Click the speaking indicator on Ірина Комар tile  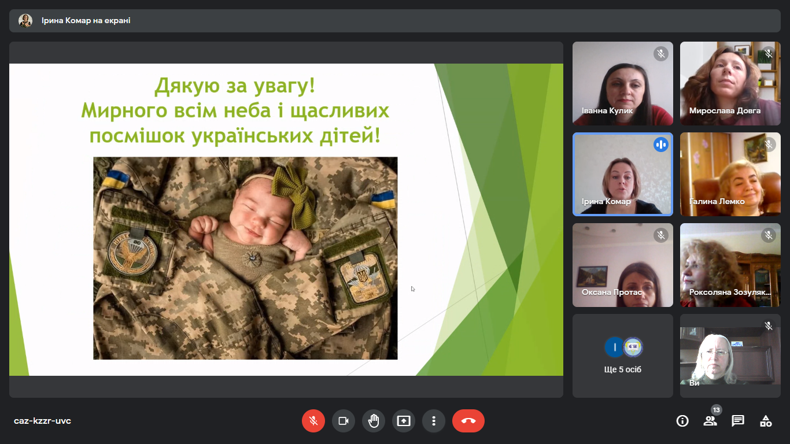pos(661,145)
